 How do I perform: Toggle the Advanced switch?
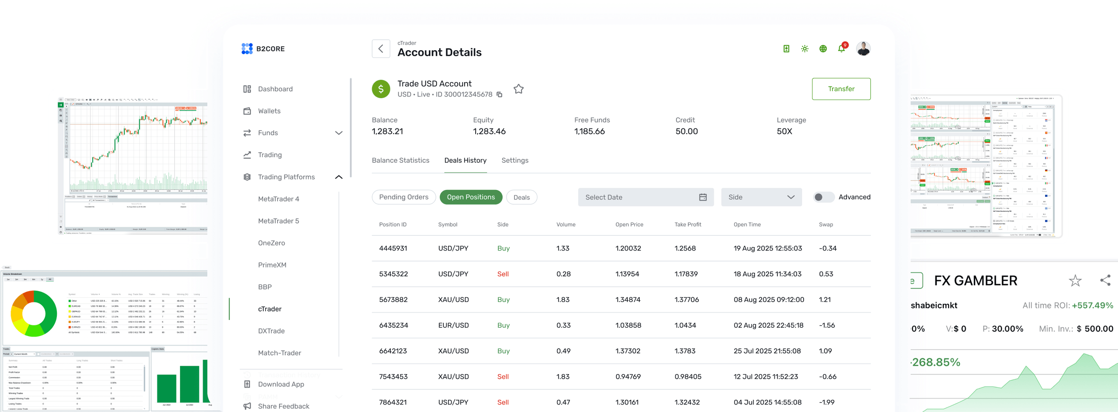[824, 197]
